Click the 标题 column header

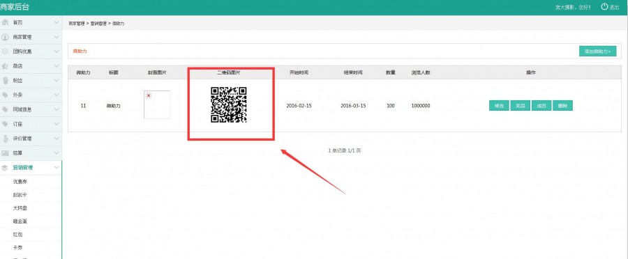(113, 72)
